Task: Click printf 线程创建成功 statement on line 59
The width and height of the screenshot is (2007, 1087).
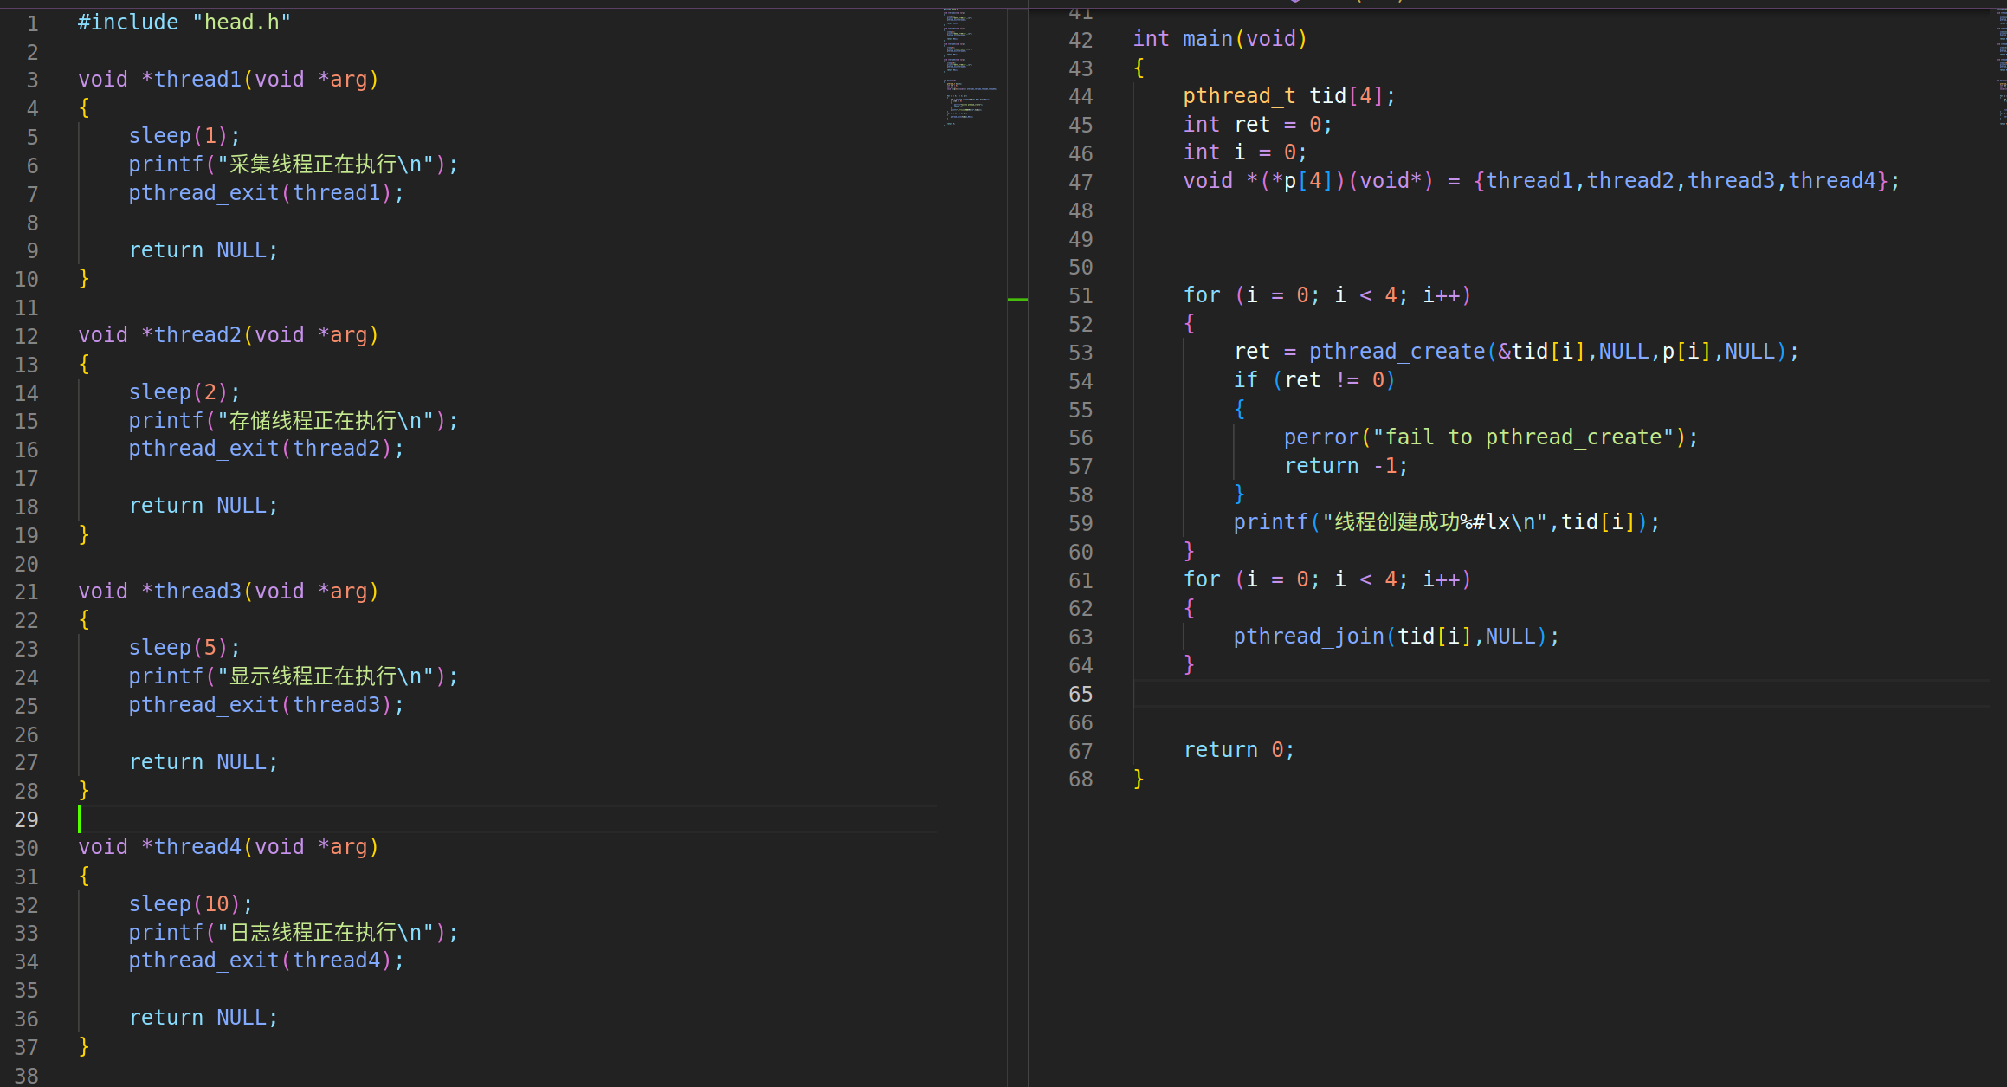Action: (1445, 522)
